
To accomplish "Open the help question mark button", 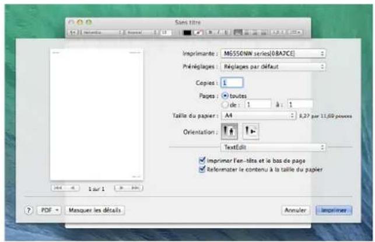I will pyautogui.click(x=29, y=210).
